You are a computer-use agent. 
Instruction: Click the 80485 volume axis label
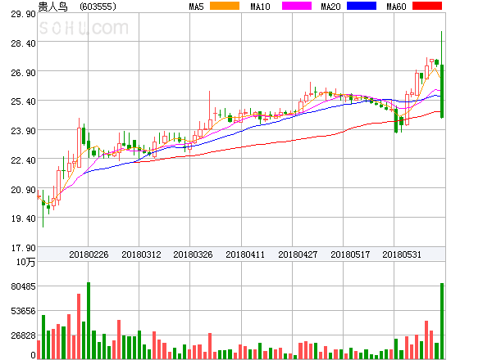coord(23,286)
